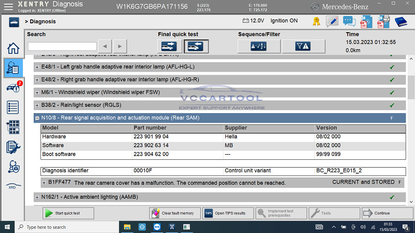Screen dimensions: 415x233
Task: Click the filter warning button
Action: (303, 46)
